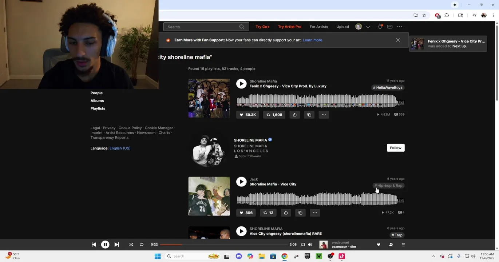Open Jack Shoreline Mafia track artwork
Image resolution: width=499 pixels, height=262 pixels.
click(x=209, y=196)
